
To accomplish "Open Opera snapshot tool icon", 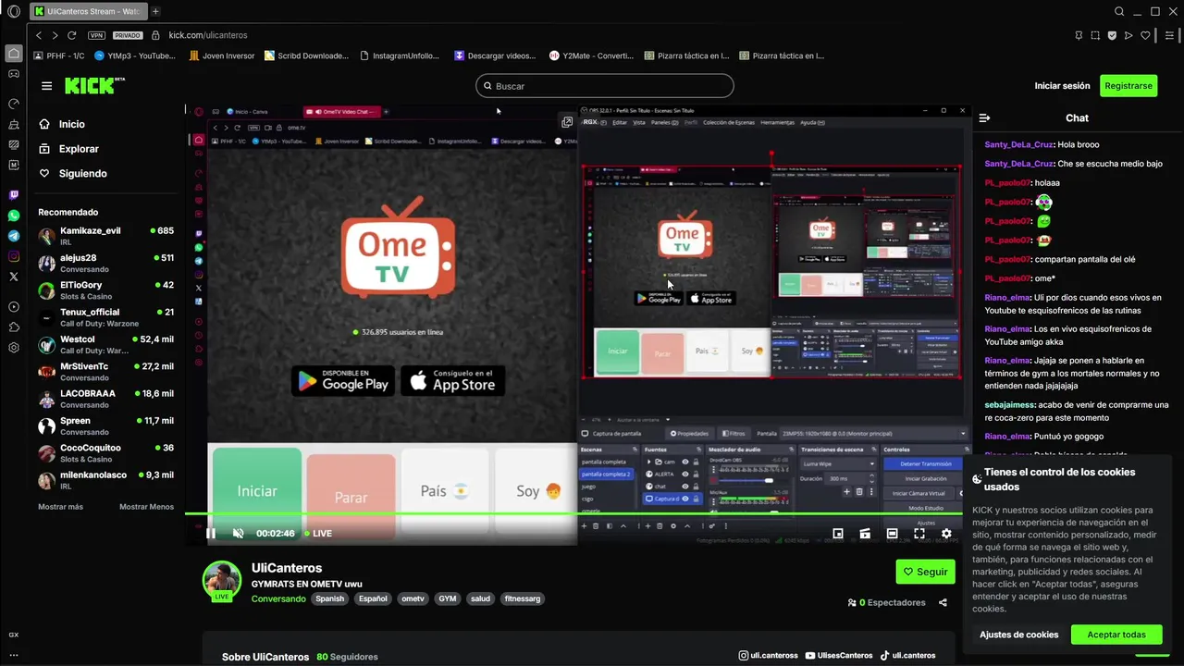I will [x=1095, y=35].
